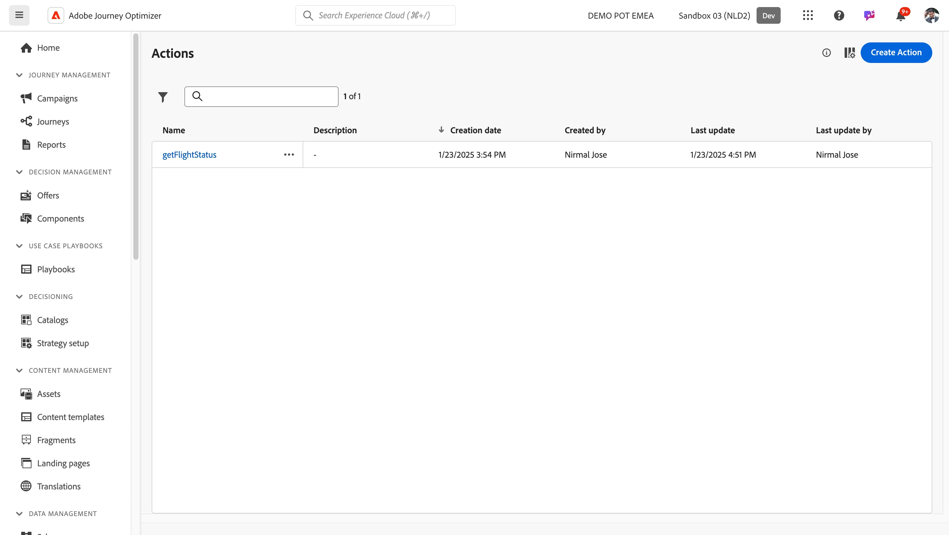949x535 pixels.
Task: Open the Help question mark menu
Action: [839, 15]
